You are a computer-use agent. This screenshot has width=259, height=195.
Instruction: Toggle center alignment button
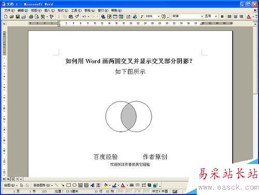[236, 17]
